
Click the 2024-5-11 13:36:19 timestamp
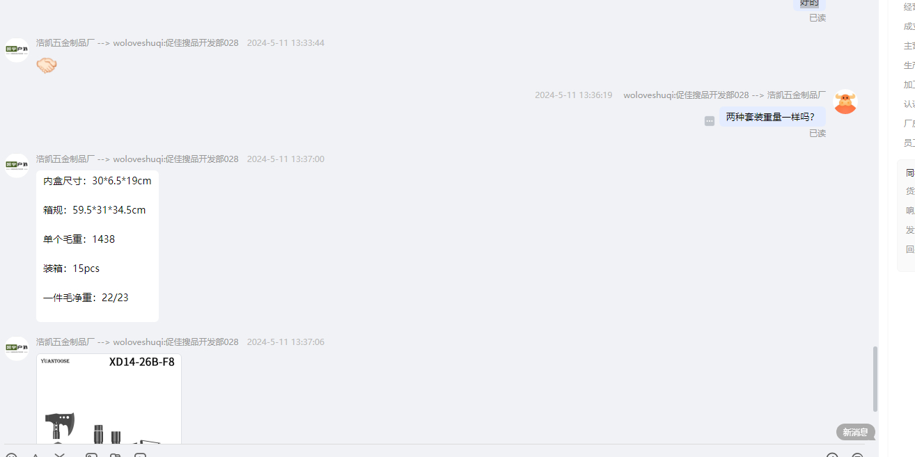pos(574,95)
